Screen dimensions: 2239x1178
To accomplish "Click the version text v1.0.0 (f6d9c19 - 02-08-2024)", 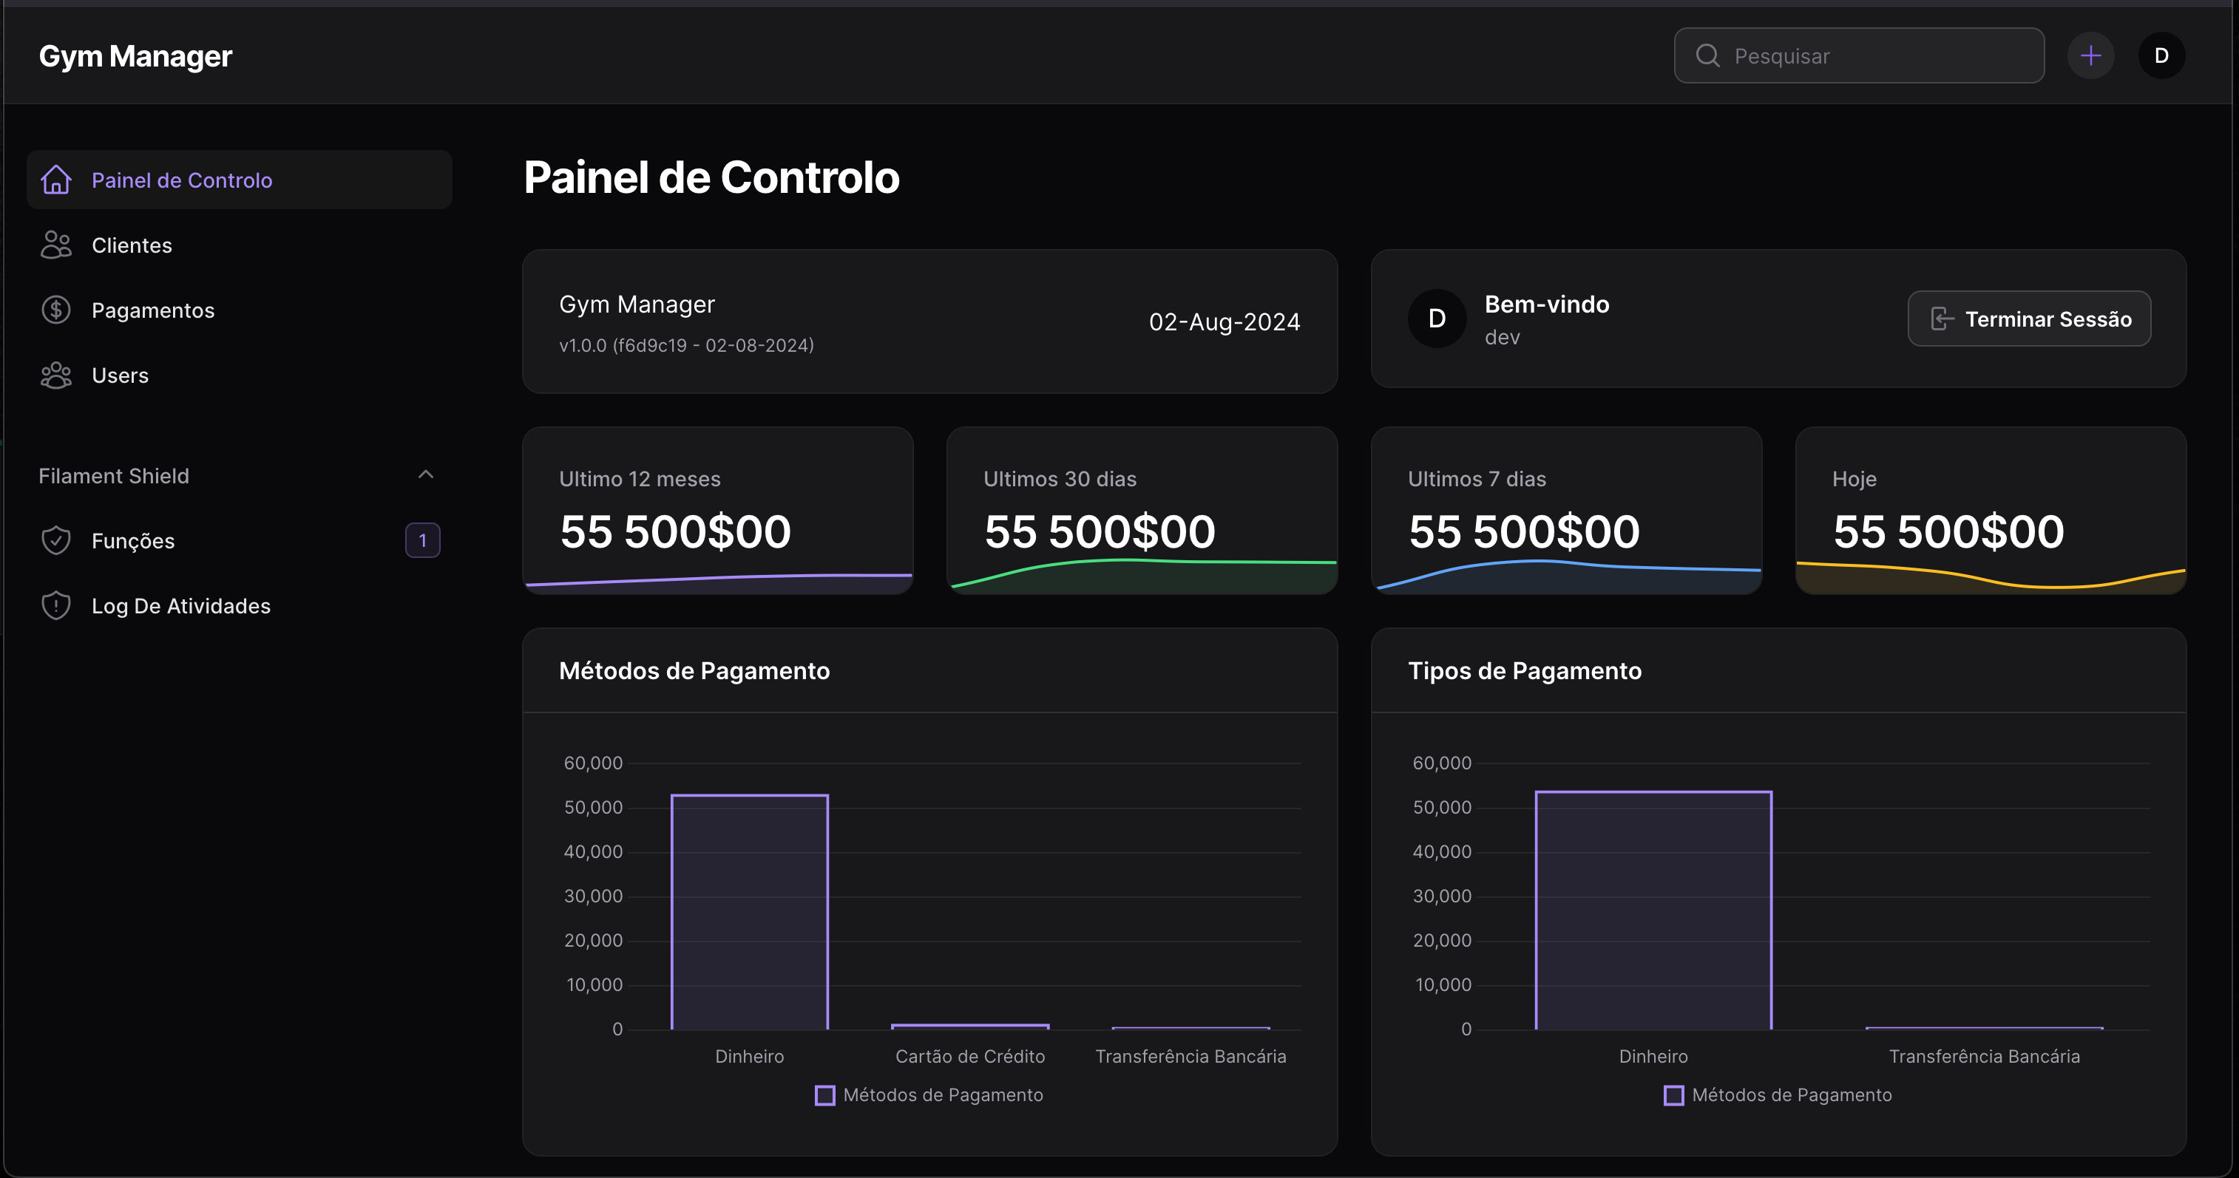I will (687, 345).
